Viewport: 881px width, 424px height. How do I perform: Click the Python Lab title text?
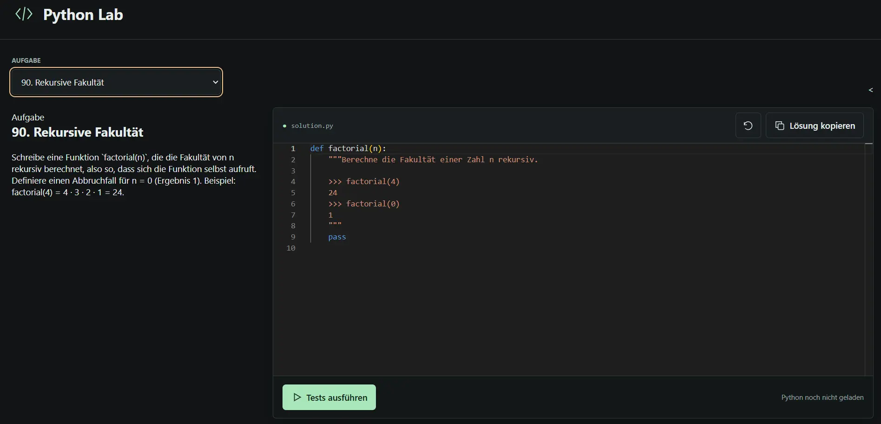pyautogui.click(x=83, y=15)
